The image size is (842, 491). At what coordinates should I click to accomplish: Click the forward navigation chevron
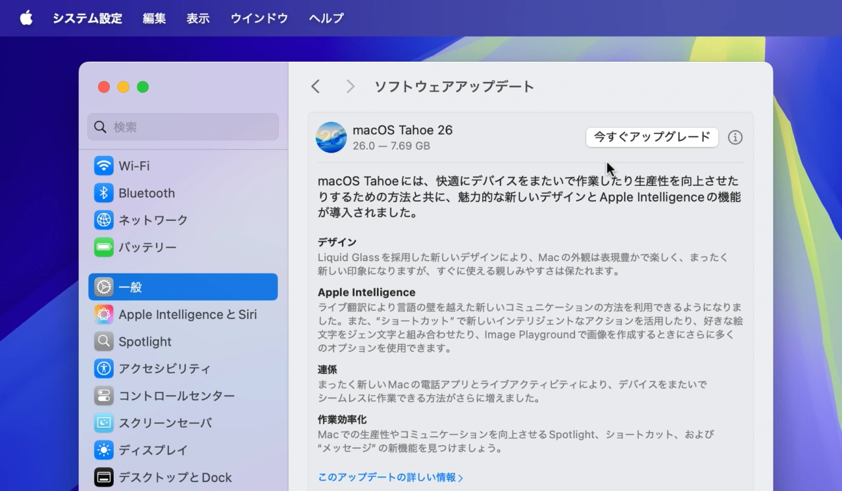[x=351, y=86]
